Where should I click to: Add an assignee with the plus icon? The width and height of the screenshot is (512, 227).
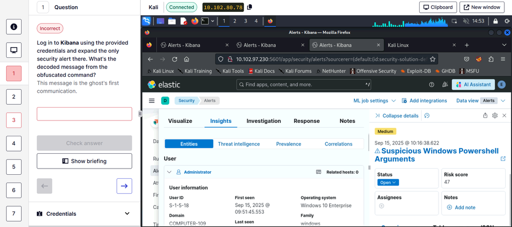coord(381,206)
